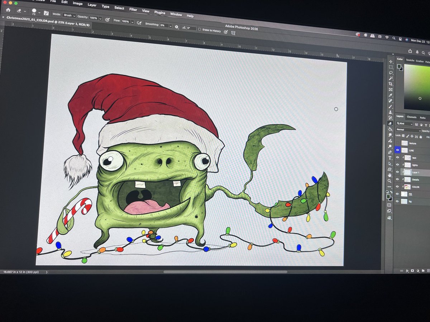Select the Frame tool
Screen dimensions: 430x322
click(x=391, y=89)
